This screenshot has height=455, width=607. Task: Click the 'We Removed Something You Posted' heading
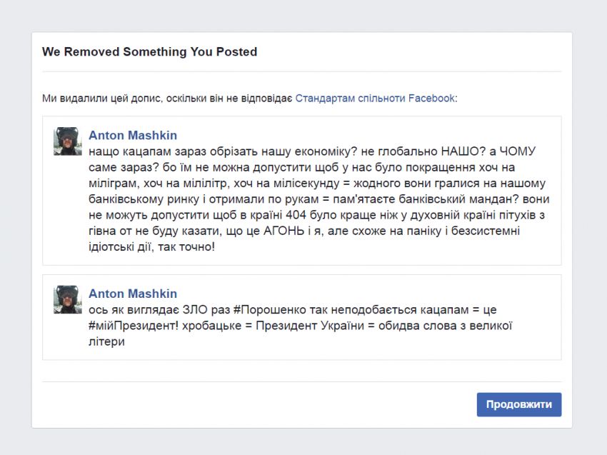point(149,52)
